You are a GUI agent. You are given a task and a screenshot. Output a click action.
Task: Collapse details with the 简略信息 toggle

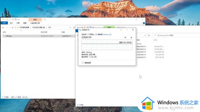click(x=86, y=63)
